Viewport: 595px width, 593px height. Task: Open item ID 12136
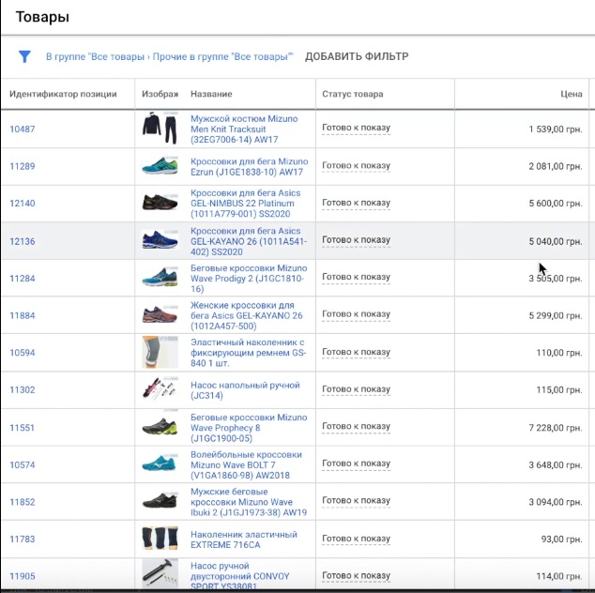click(x=22, y=241)
